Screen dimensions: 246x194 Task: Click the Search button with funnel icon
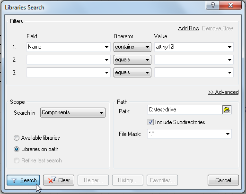23,180
